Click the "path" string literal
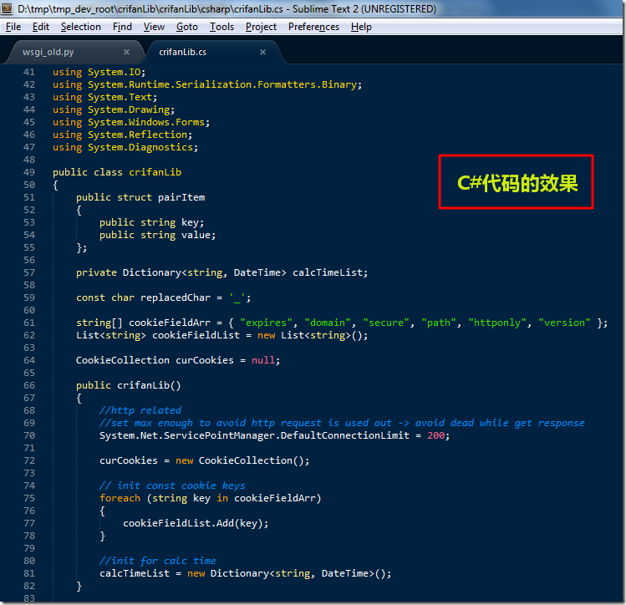 439,323
